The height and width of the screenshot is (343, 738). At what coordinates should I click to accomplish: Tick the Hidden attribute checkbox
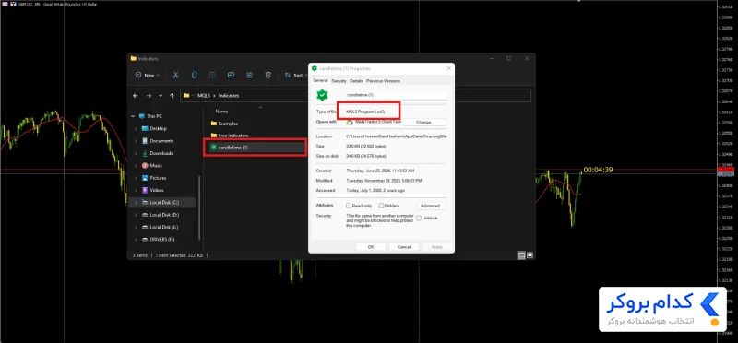(x=381, y=206)
